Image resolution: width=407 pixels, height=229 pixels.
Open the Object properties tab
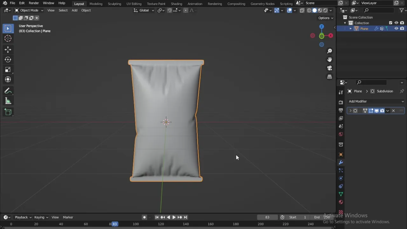tap(341, 155)
